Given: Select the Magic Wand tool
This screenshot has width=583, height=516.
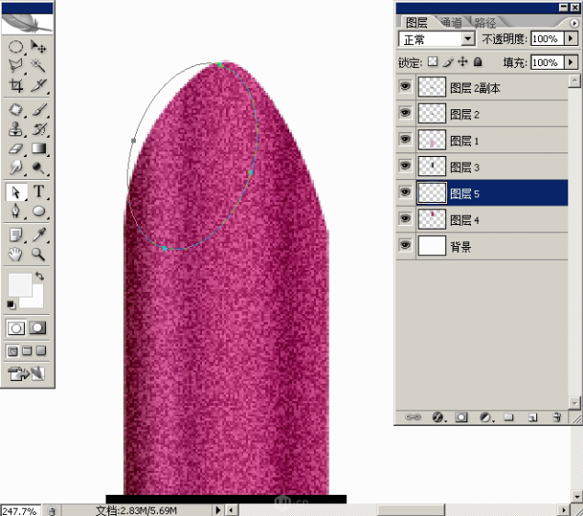Looking at the screenshot, I should pos(39,64).
